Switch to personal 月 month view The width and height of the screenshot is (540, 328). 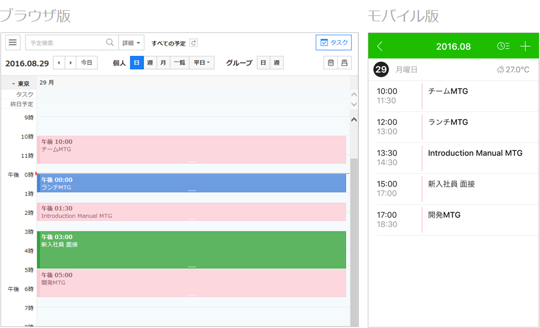coord(163,63)
